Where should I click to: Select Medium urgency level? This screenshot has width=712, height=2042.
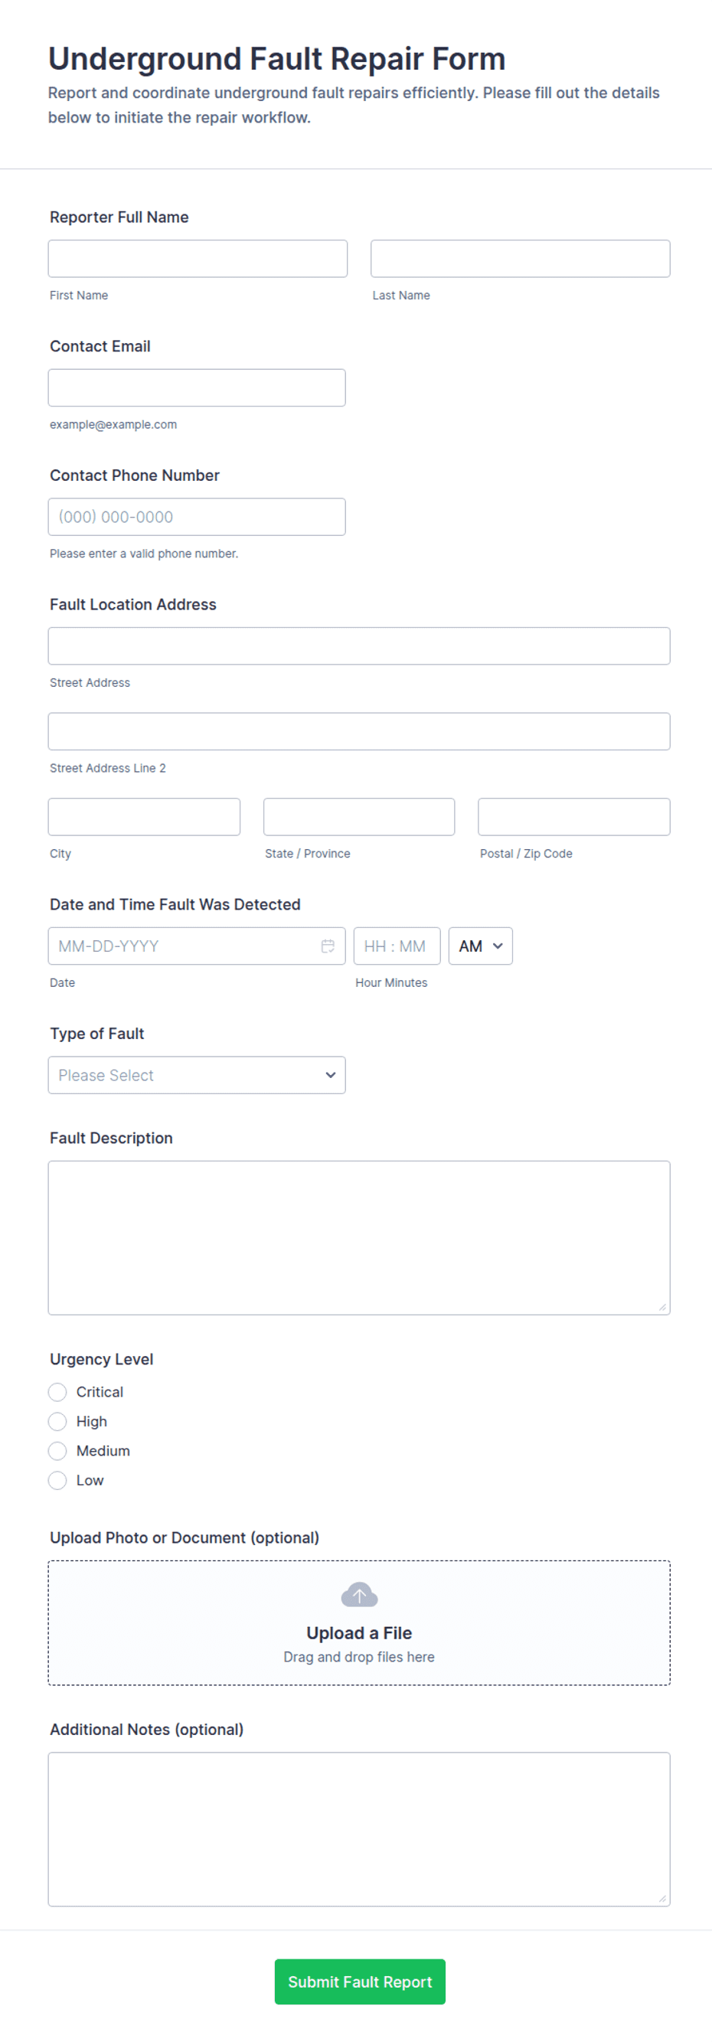pos(57,1451)
